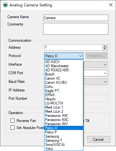Expand the COM Port dropdown
This screenshot has width=116, height=151.
(105, 73)
